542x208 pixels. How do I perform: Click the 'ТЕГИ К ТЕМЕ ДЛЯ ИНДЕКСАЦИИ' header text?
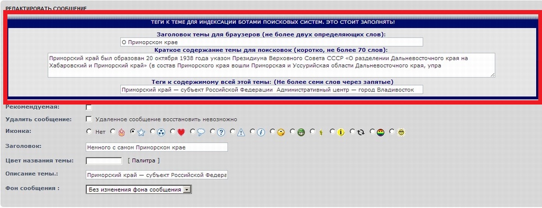(273, 22)
